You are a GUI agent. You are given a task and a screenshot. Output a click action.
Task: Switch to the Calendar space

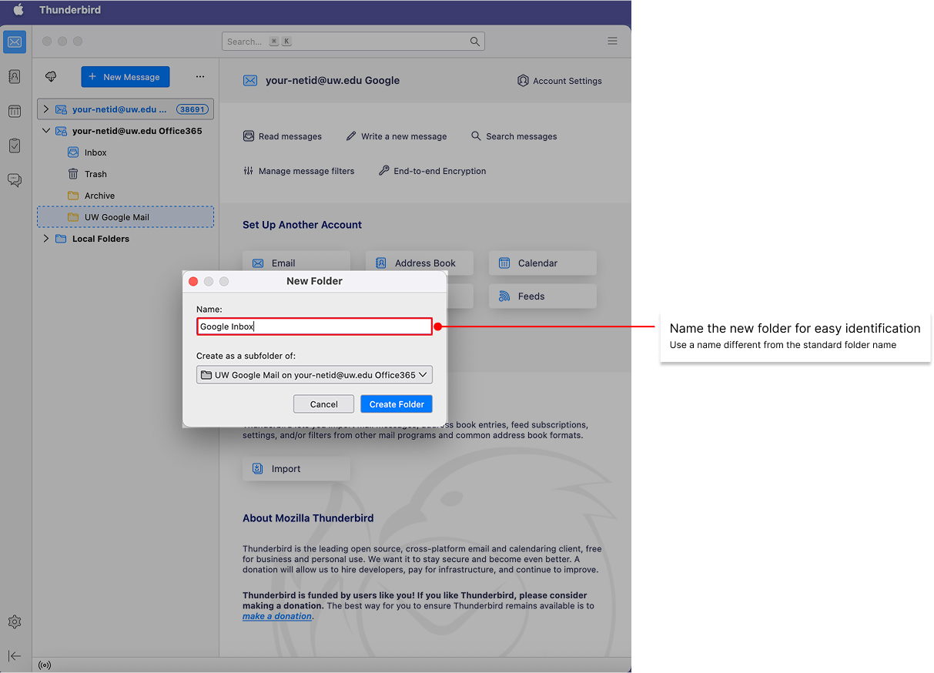14,111
